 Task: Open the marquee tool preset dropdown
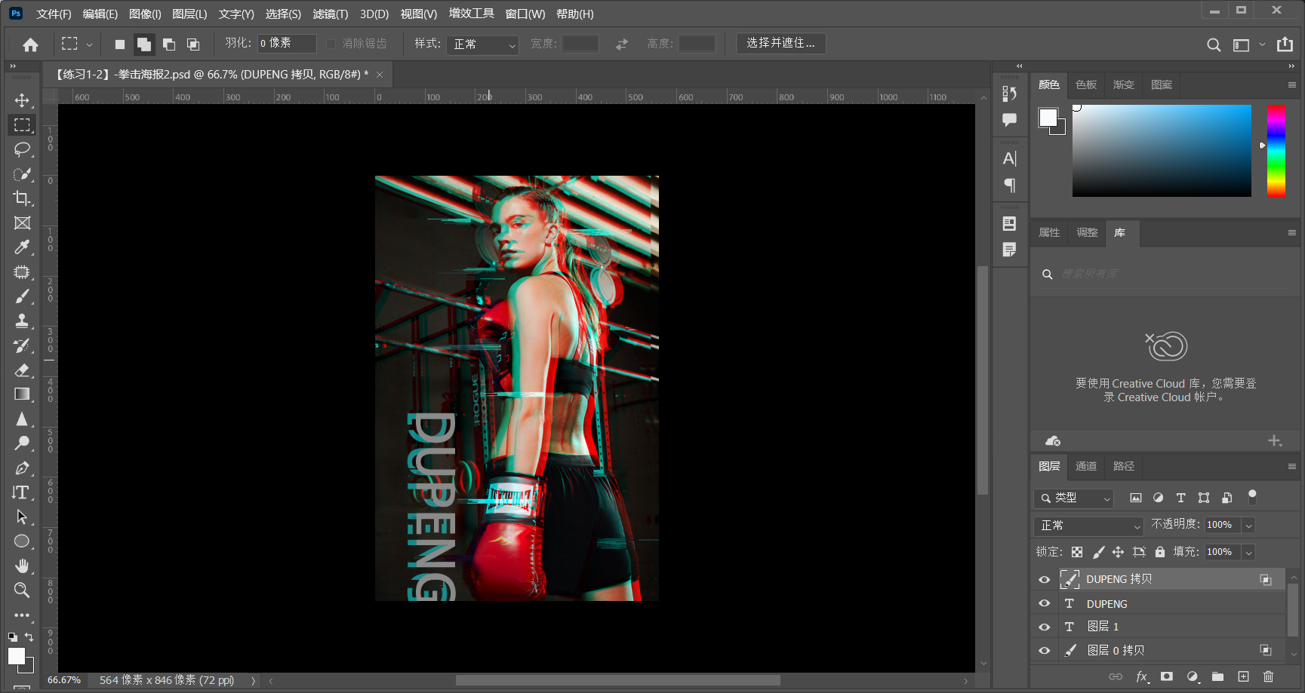click(89, 44)
